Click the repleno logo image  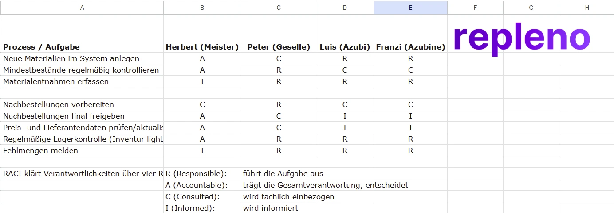tap(521, 38)
